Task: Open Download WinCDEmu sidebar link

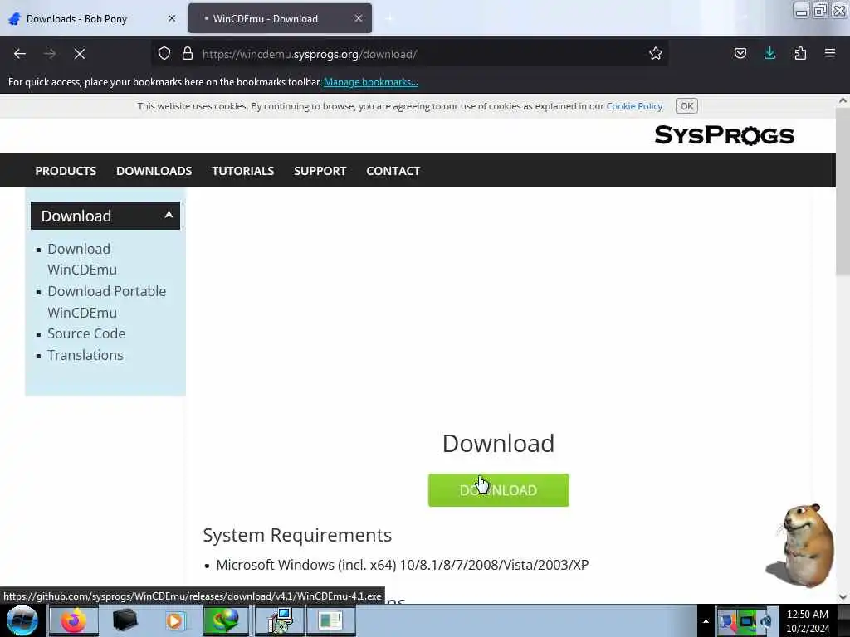Action: tap(82, 259)
